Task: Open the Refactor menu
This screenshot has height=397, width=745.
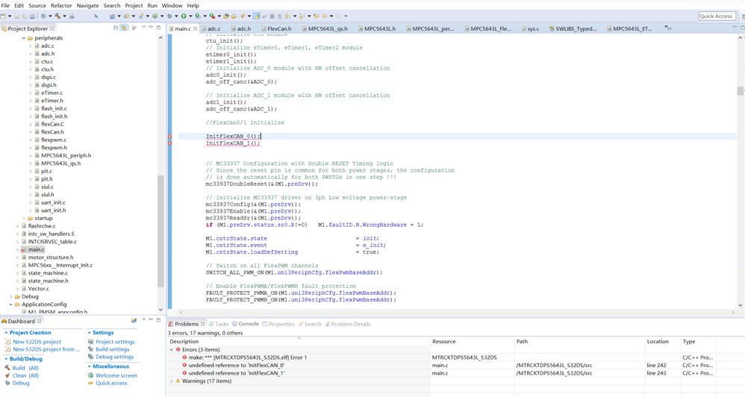Action: [61, 6]
